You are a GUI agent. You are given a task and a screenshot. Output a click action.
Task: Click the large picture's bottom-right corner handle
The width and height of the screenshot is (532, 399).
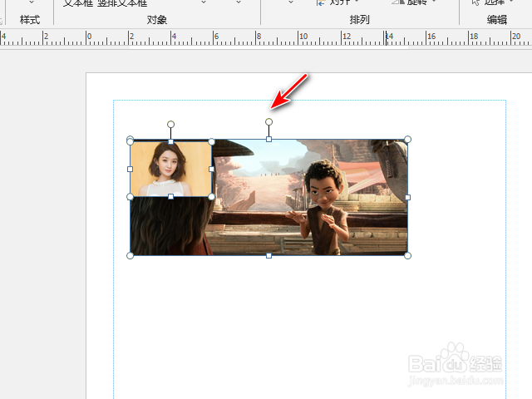408,255
